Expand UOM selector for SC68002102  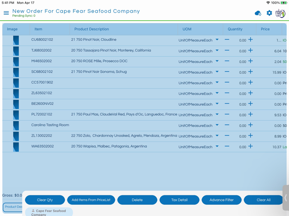point(217,72)
